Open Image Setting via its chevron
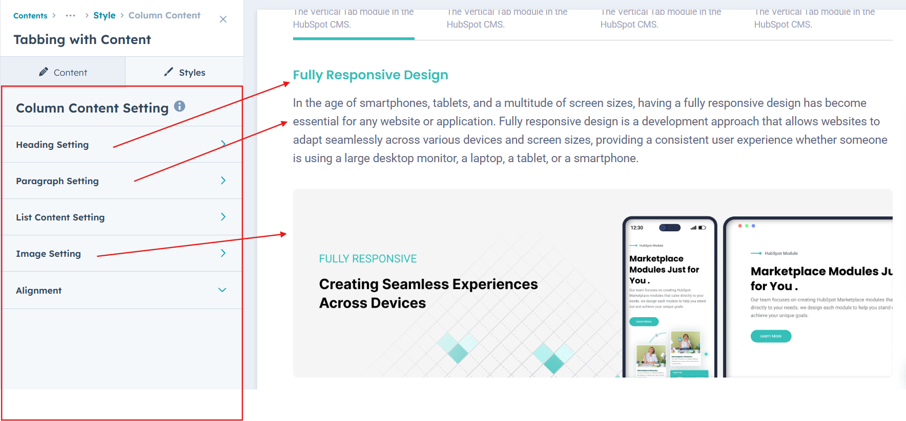Screen dimensions: 906x421 coord(223,253)
